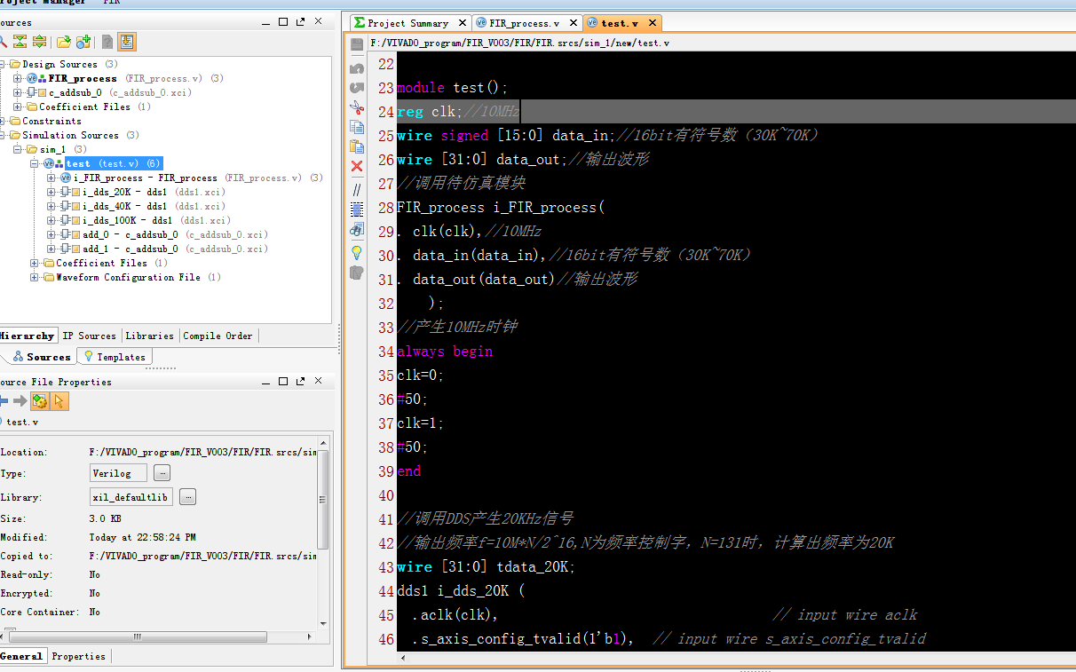Screen dimensions: 1076x672
Task: Click the browse button next to Type field
Action: tap(162, 473)
